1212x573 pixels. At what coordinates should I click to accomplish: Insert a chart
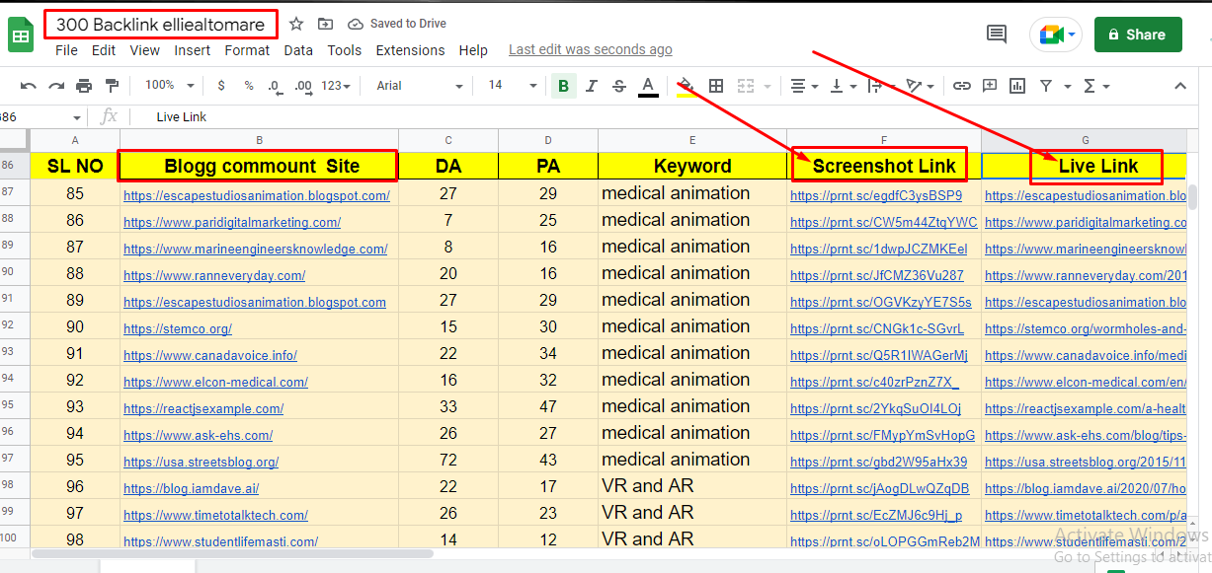click(x=1016, y=86)
